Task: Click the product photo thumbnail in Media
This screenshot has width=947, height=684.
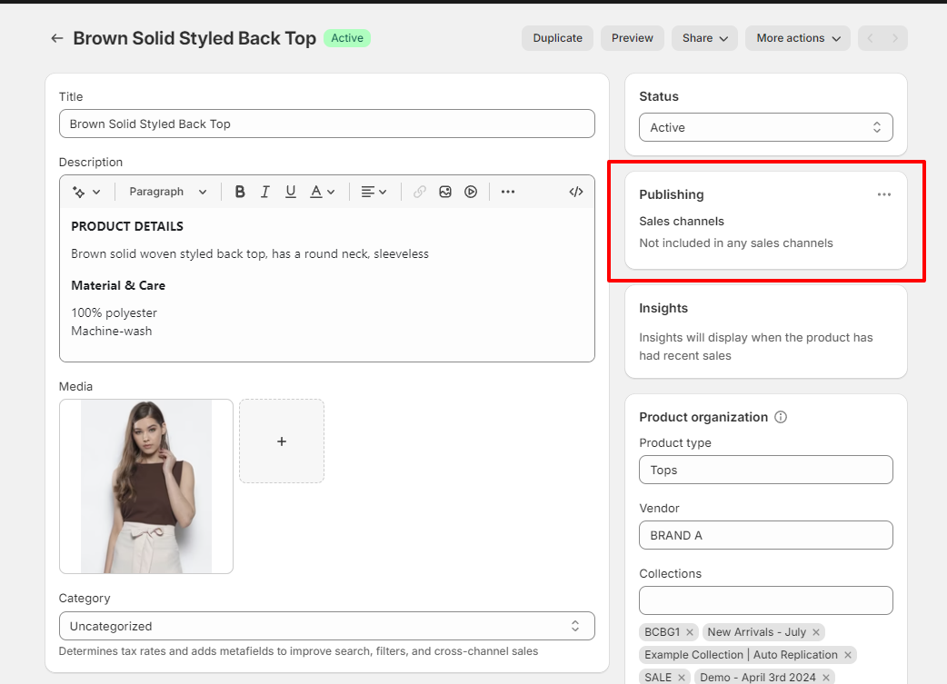Action: (145, 486)
